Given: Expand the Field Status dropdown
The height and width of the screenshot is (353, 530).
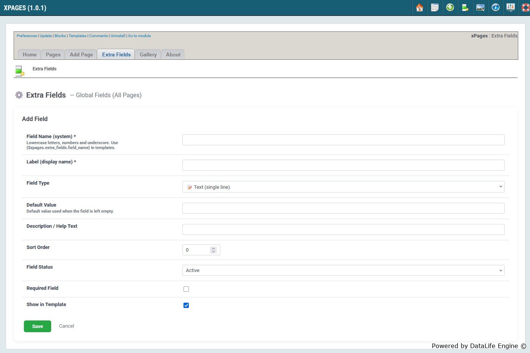Looking at the screenshot, I should [x=343, y=271].
